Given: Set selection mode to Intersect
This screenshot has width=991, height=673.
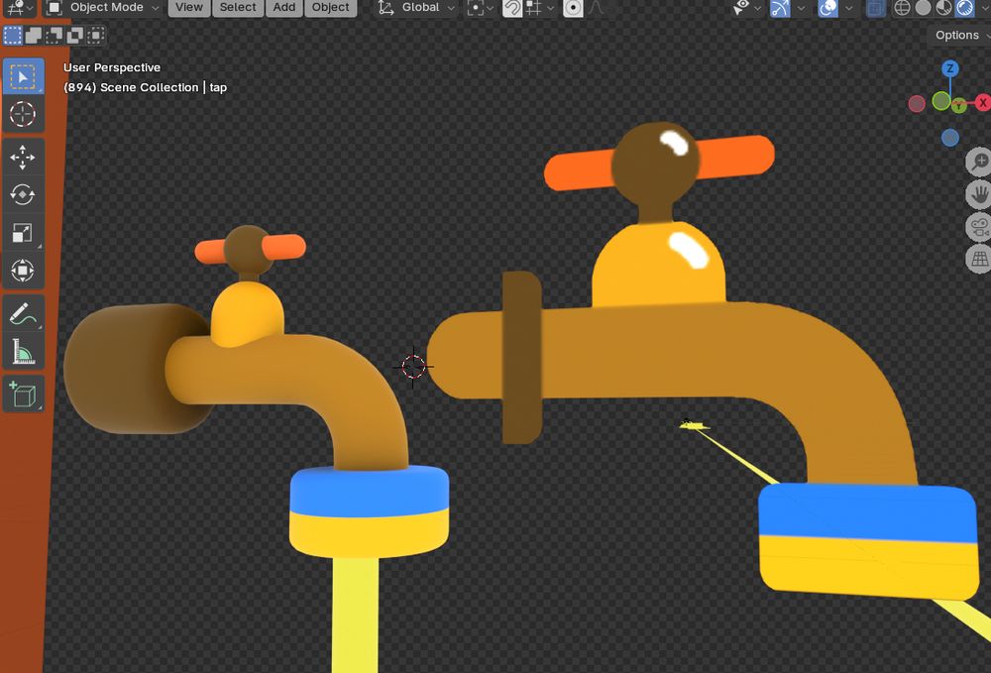Looking at the screenshot, I should click(x=96, y=36).
